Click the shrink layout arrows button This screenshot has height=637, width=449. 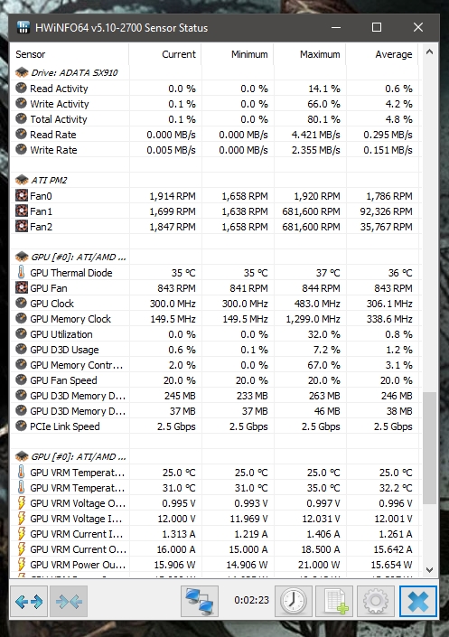[69, 601]
